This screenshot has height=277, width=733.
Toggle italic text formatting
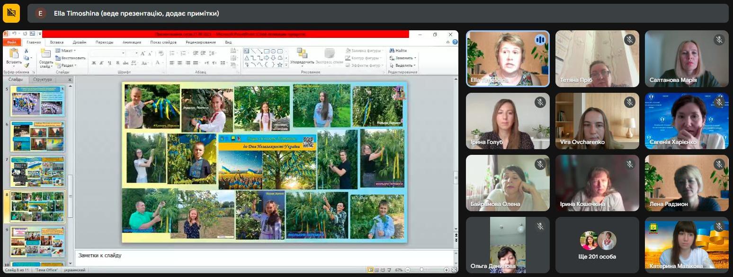(x=101, y=63)
